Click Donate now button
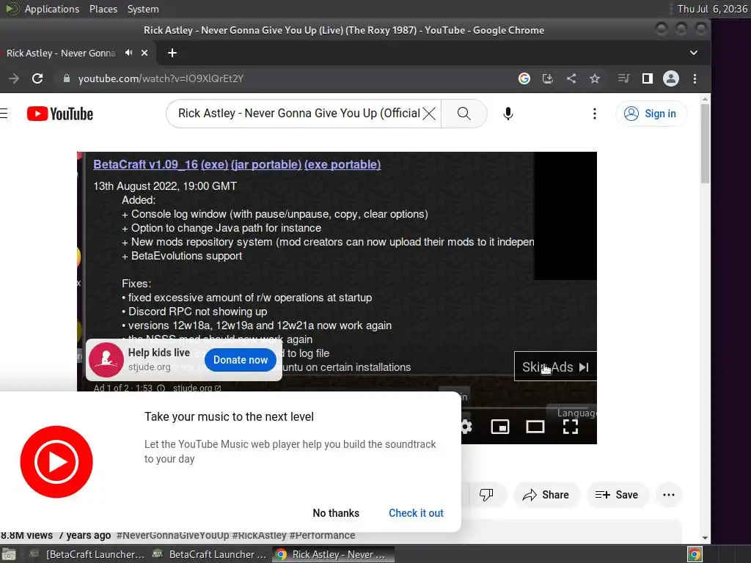751x563 pixels. tap(241, 360)
